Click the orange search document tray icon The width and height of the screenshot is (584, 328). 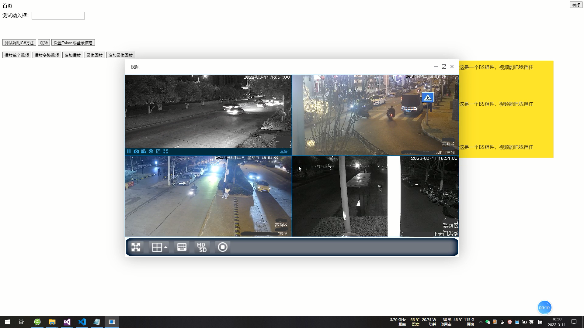[x=495, y=322]
